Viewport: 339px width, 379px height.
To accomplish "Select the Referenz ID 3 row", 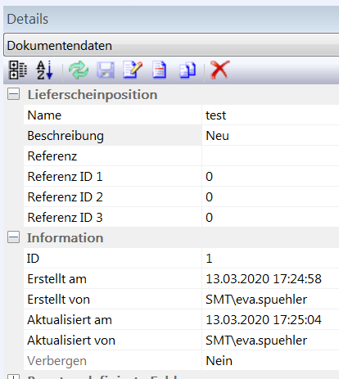I will pyautogui.click(x=181, y=218).
